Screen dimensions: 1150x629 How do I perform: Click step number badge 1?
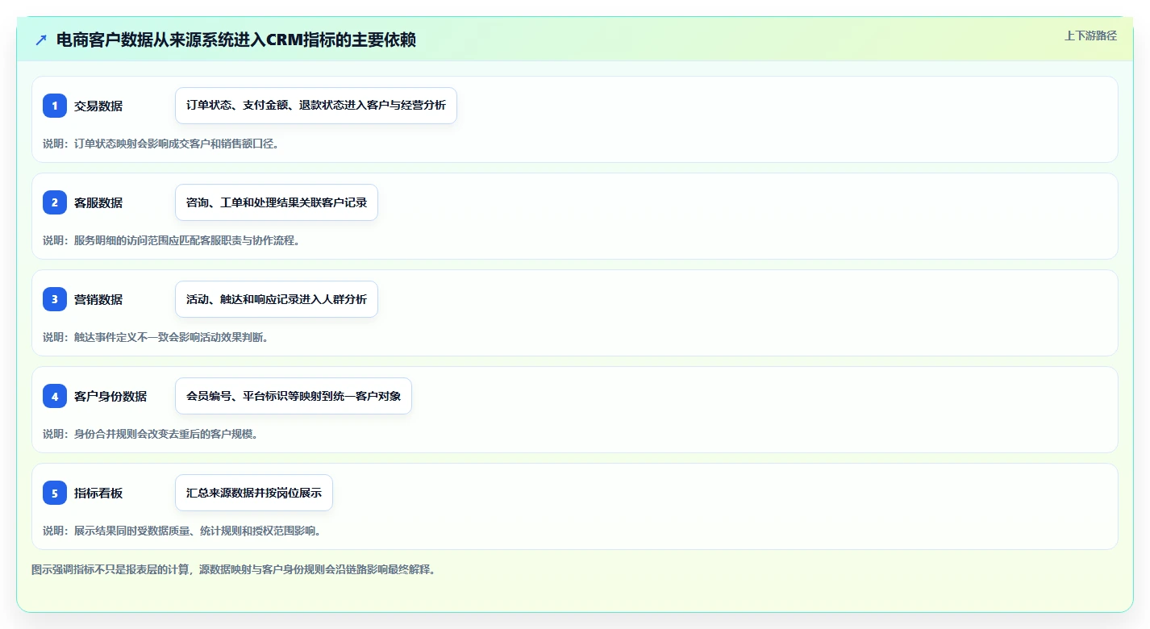(x=55, y=106)
